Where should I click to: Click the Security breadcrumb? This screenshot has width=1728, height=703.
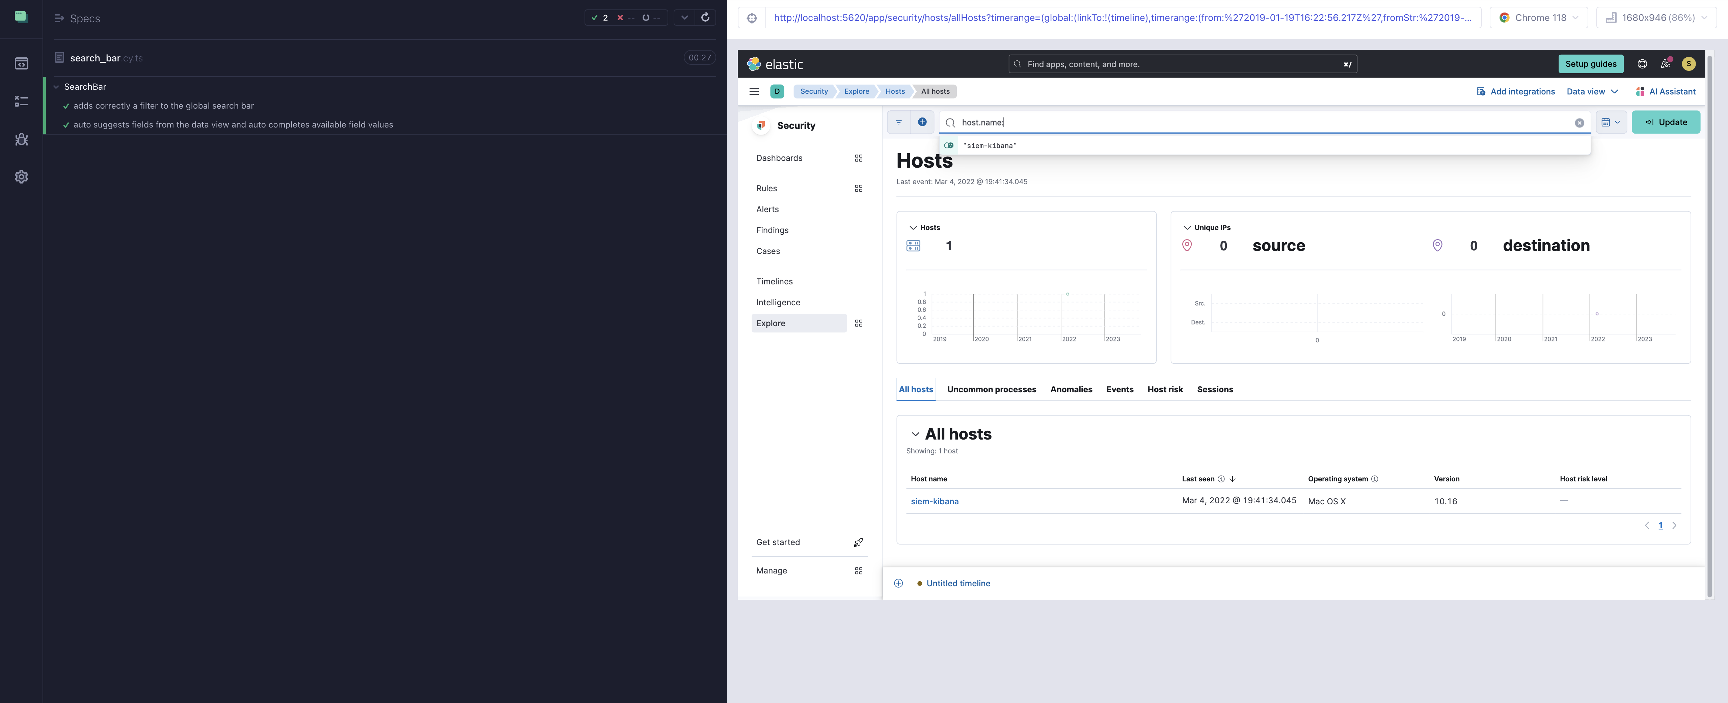click(x=814, y=91)
